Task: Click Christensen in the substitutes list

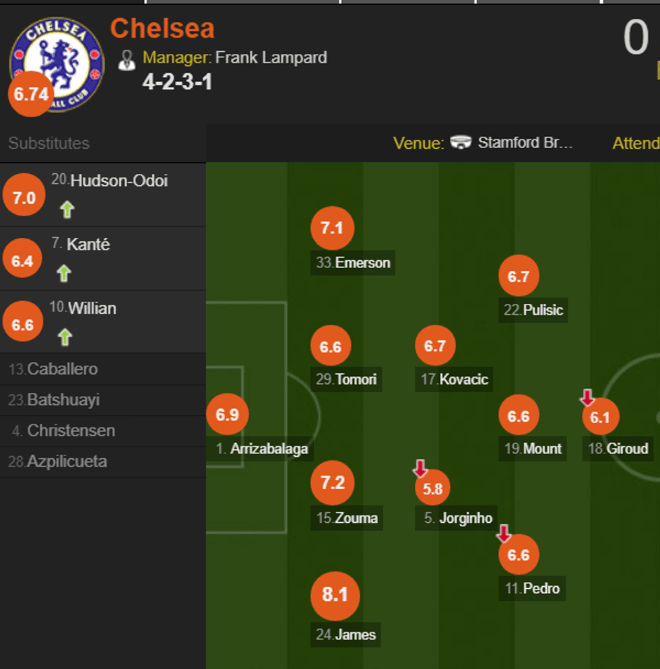Action: point(70,431)
